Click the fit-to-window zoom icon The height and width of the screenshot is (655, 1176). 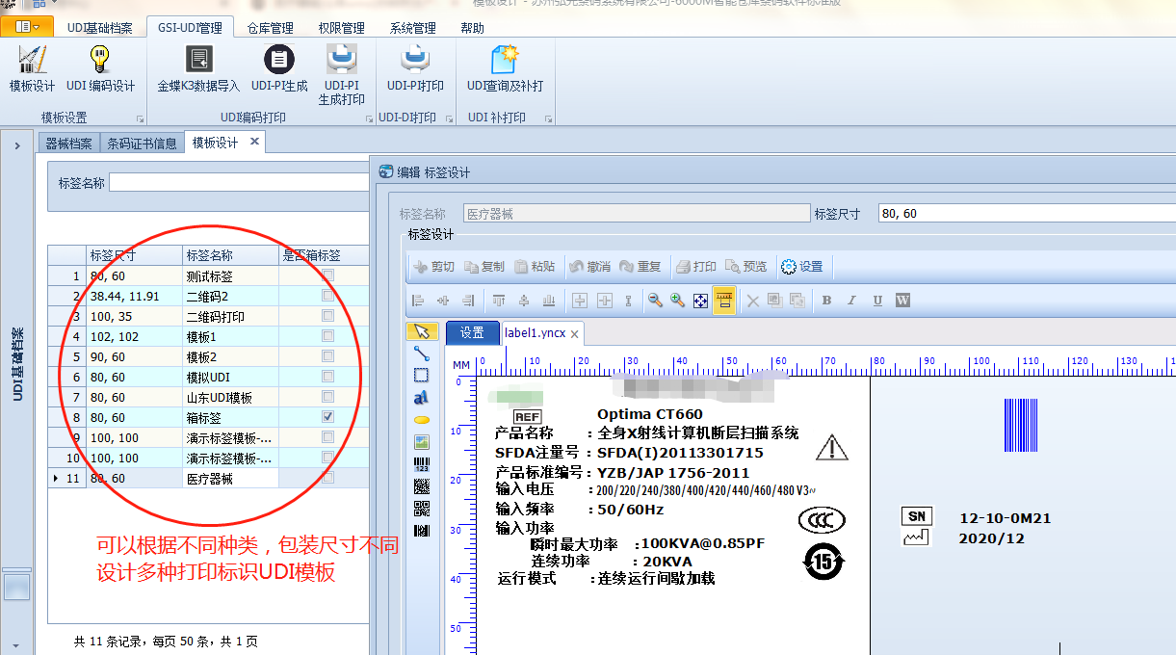701,301
